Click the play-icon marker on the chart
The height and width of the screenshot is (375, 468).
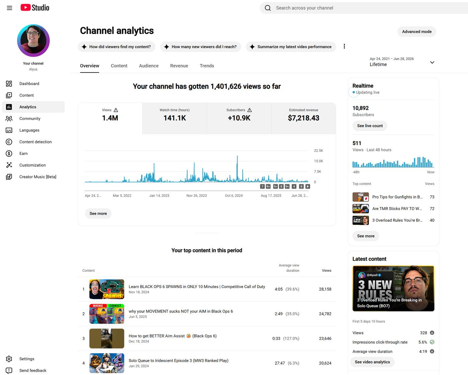[308, 187]
